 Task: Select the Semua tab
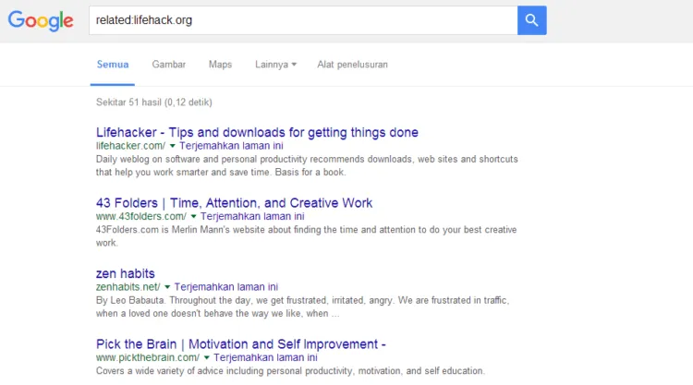[113, 65]
